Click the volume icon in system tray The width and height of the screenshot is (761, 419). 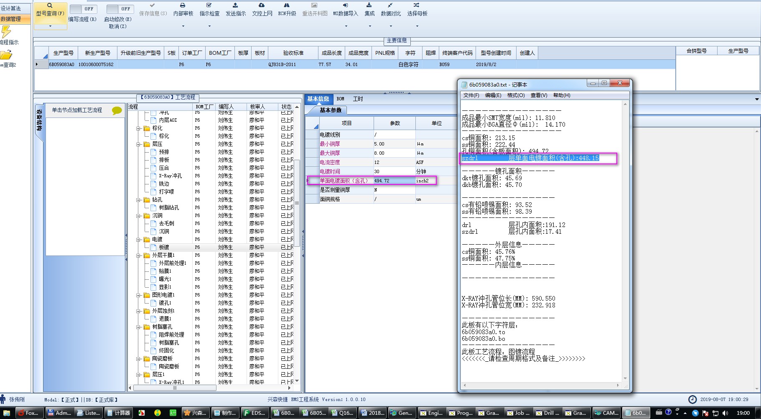tap(725, 413)
